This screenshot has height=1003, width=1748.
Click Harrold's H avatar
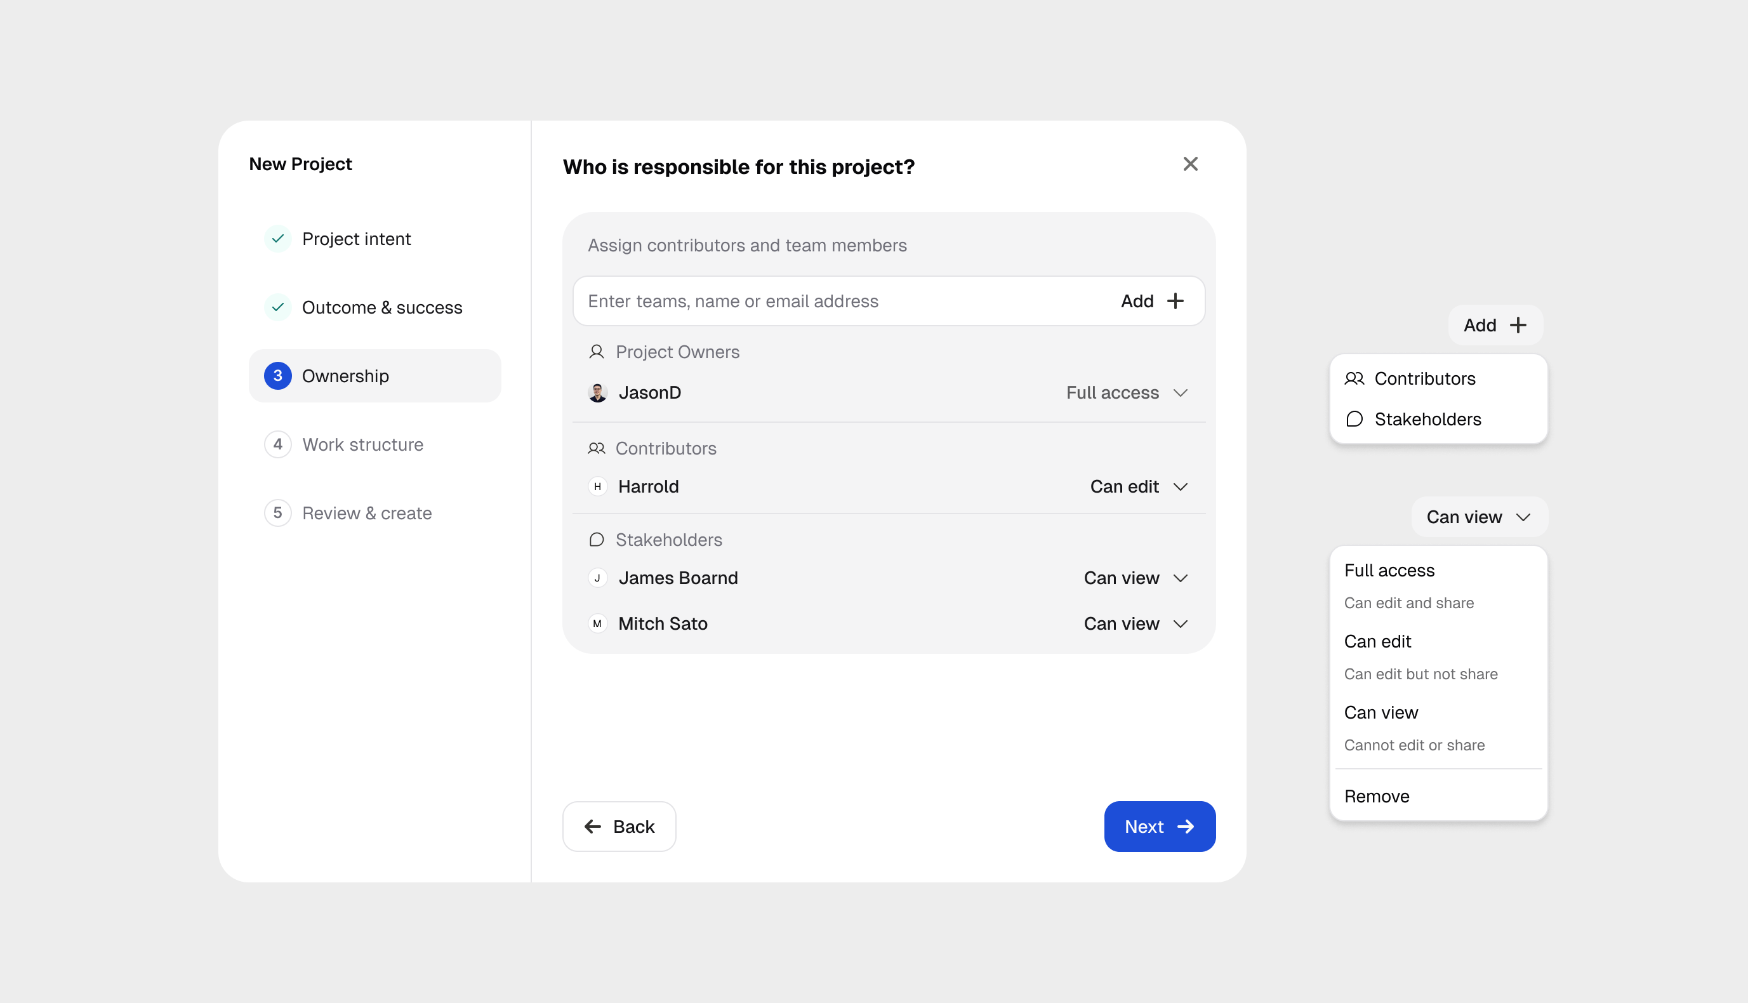597,486
